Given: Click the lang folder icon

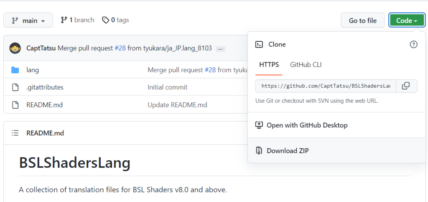Looking at the screenshot, I should click(15, 70).
